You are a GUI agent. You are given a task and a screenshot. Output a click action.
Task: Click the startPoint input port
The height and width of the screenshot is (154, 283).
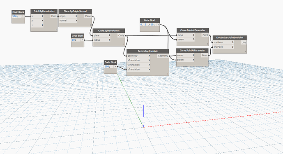tap(223, 42)
